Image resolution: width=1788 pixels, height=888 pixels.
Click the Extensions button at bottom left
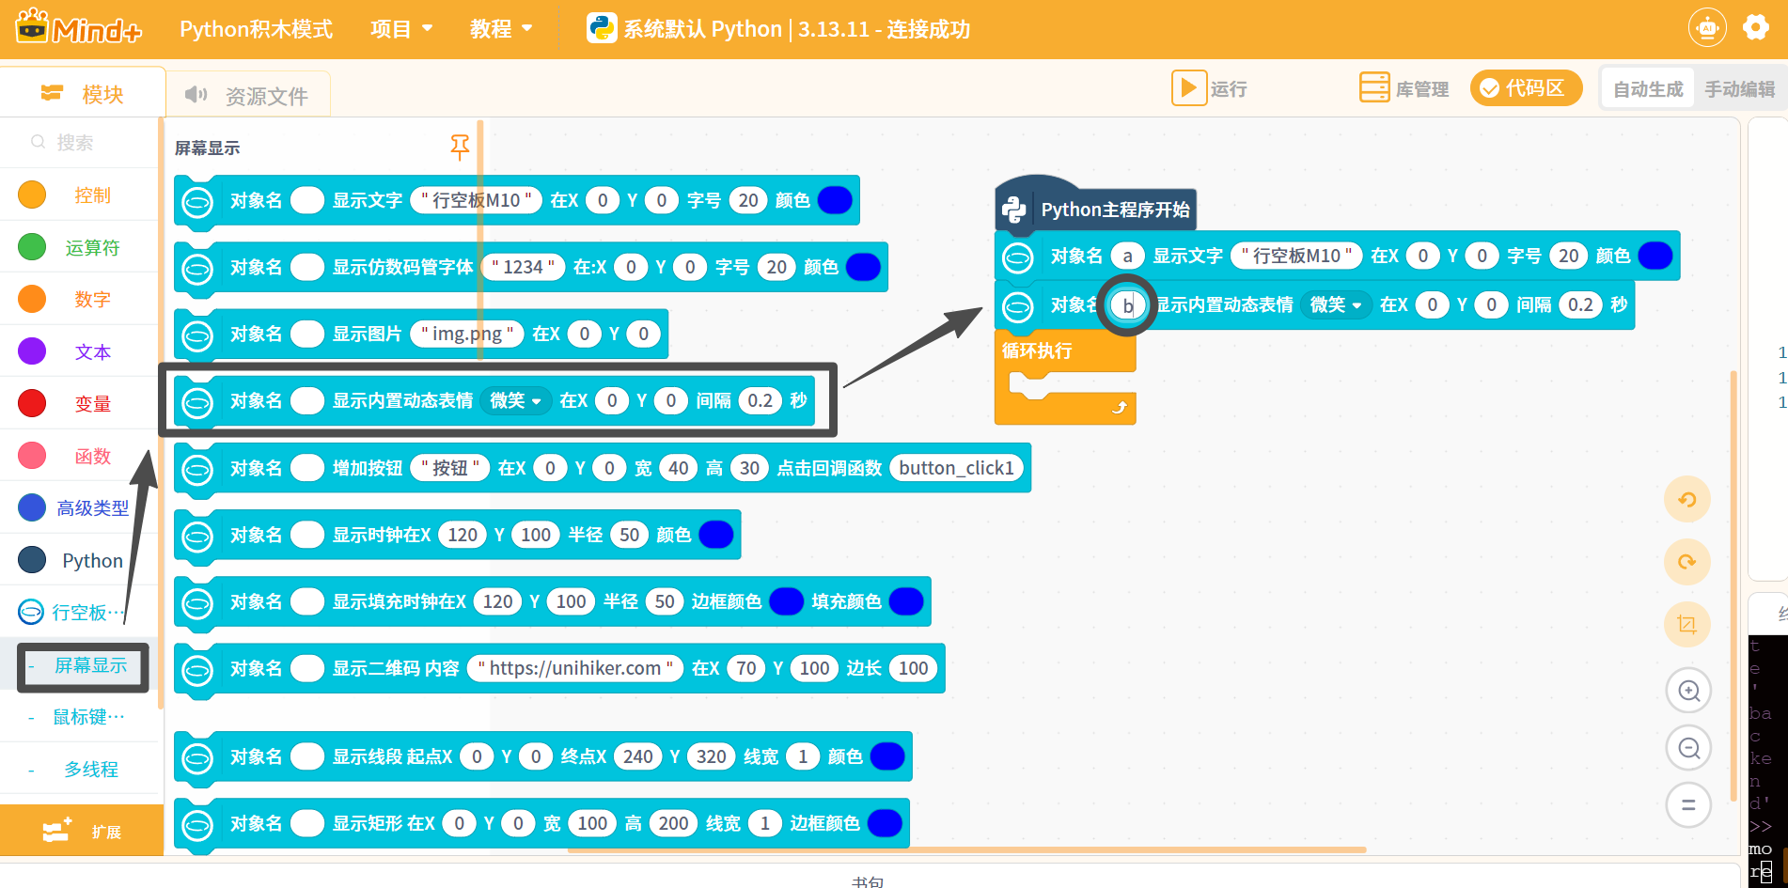pos(82,831)
